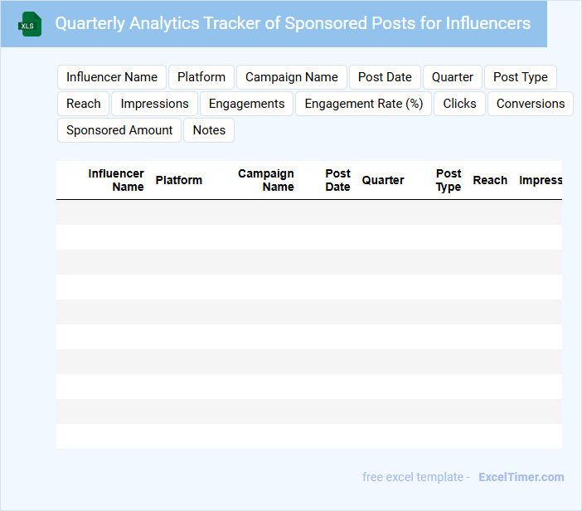582x511 pixels.
Task: Select the Reach tag button
Action: (x=84, y=104)
